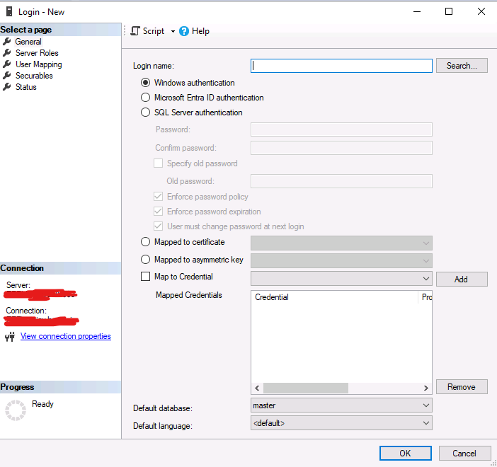Viewport: 497px width, 467px height.
Task: Click the Status page wrench icon
Action: pos(7,87)
